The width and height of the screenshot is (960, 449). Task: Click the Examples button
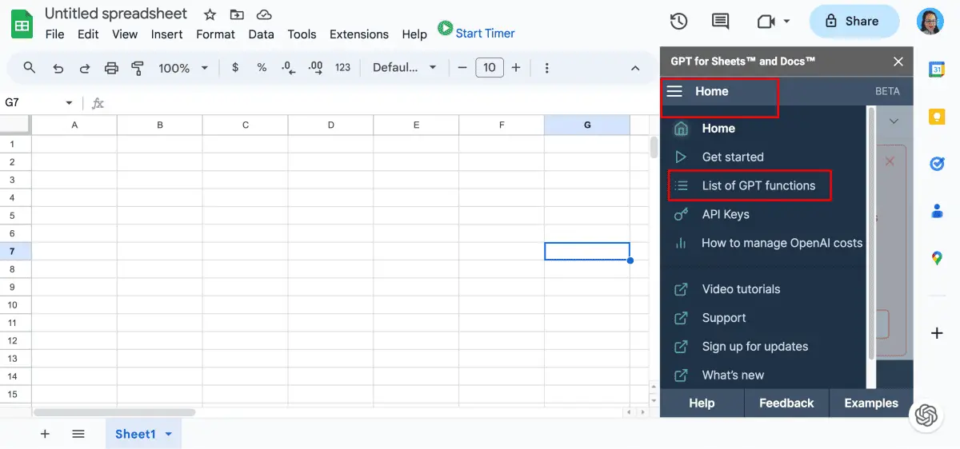click(871, 403)
